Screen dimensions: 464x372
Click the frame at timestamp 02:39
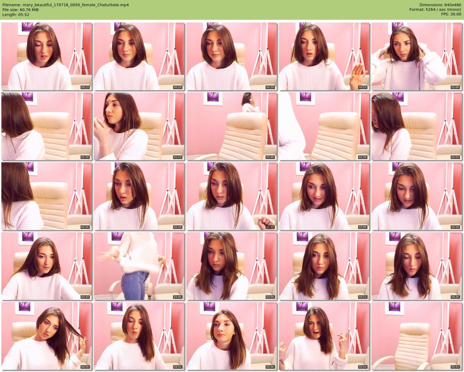(139, 196)
